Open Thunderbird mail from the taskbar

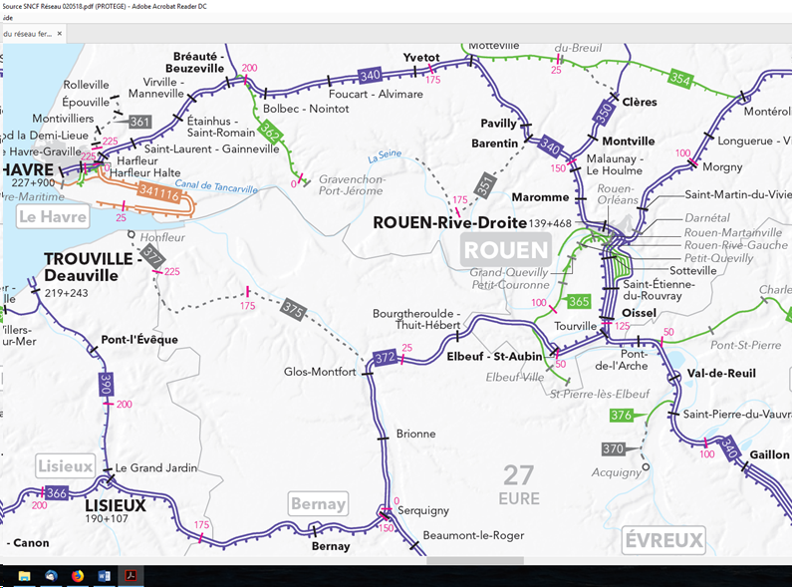(x=51, y=575)
